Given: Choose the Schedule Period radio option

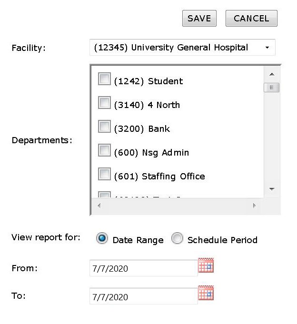Looking at the screenshot, I should [177, 239].
